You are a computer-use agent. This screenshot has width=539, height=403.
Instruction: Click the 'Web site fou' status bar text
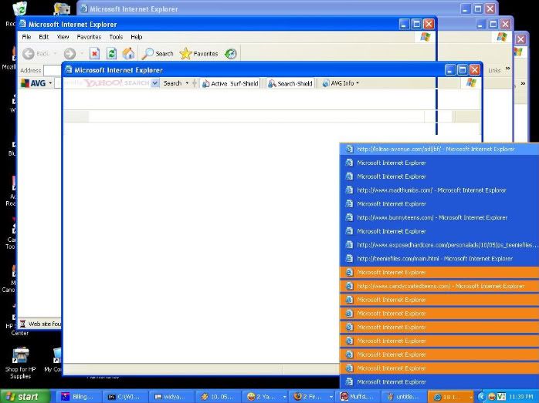pos(44,324)
